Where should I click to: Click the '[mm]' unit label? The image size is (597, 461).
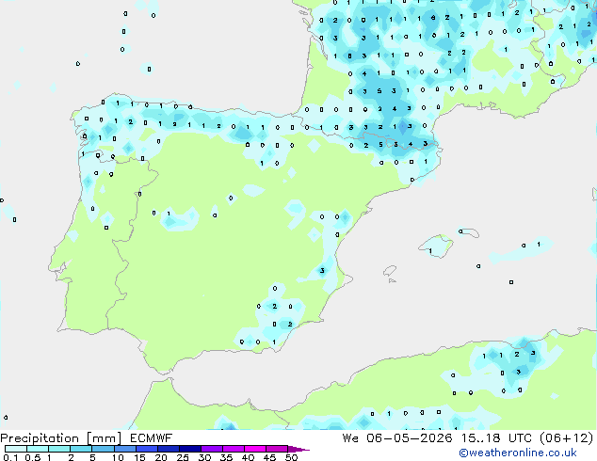104,438
